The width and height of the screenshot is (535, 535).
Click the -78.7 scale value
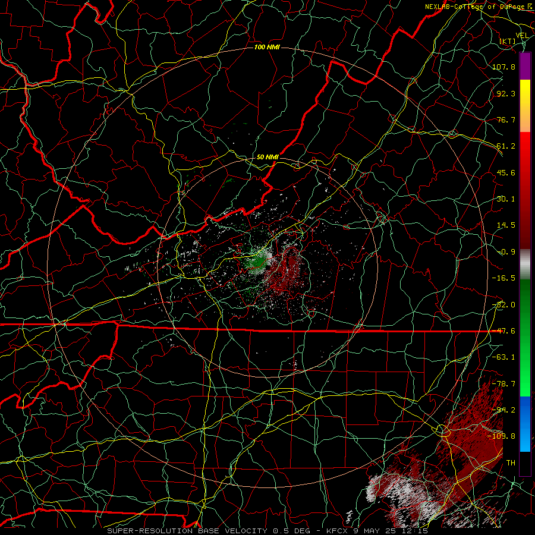pyautogui.click(x=503, y=384)
